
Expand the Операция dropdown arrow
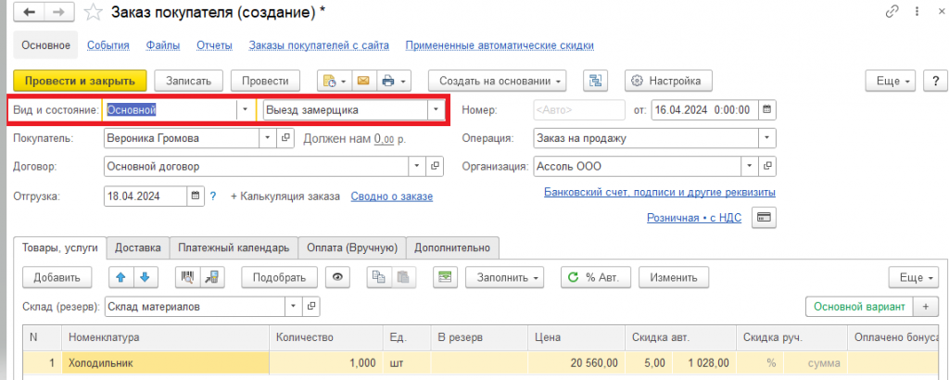(x=767, y=138)
